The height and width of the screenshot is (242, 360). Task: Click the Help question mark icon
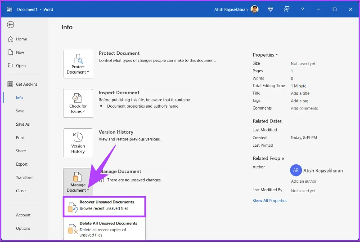(302, 9)
